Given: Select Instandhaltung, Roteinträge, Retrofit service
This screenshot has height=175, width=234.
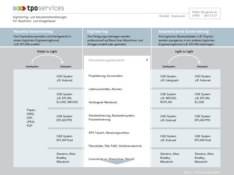Looking at the screenshot, I should coord(111,159).
